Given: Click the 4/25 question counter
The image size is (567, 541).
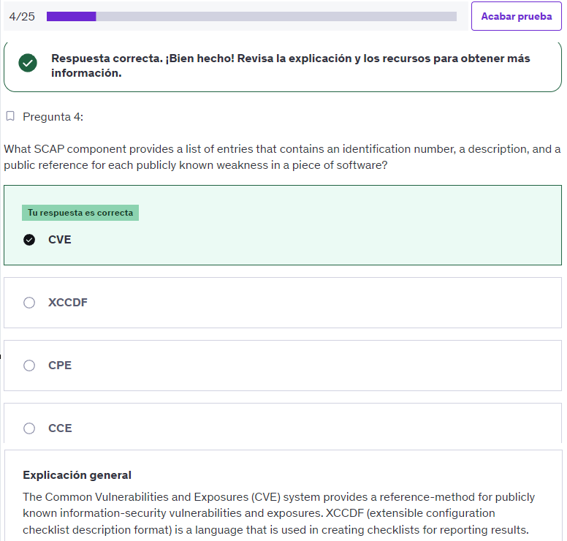Looking at the screenshot, I should 22,16.
